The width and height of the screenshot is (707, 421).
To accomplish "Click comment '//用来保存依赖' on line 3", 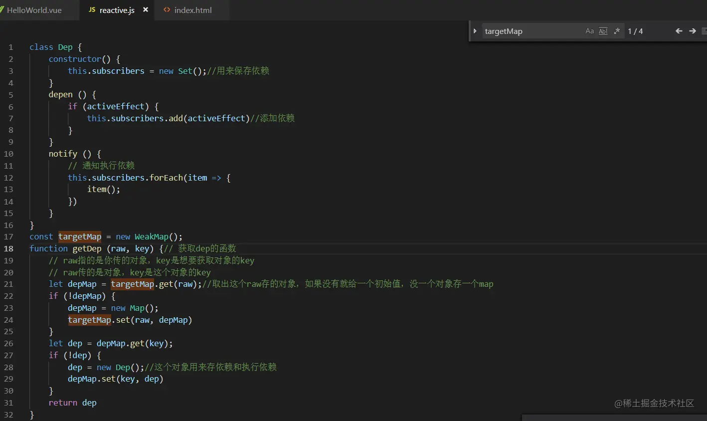I will [x=238, y=71].
